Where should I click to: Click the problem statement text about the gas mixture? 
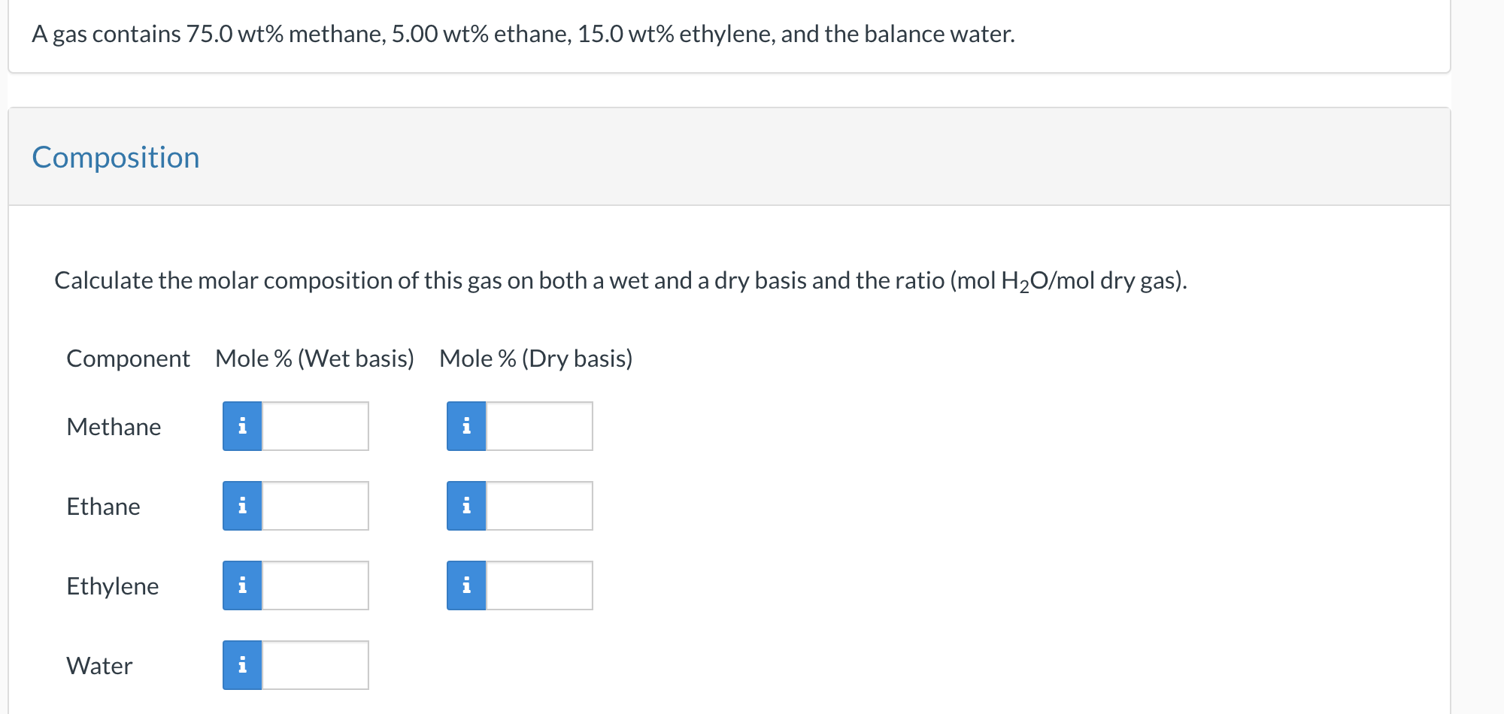click(x=523, y=33)
